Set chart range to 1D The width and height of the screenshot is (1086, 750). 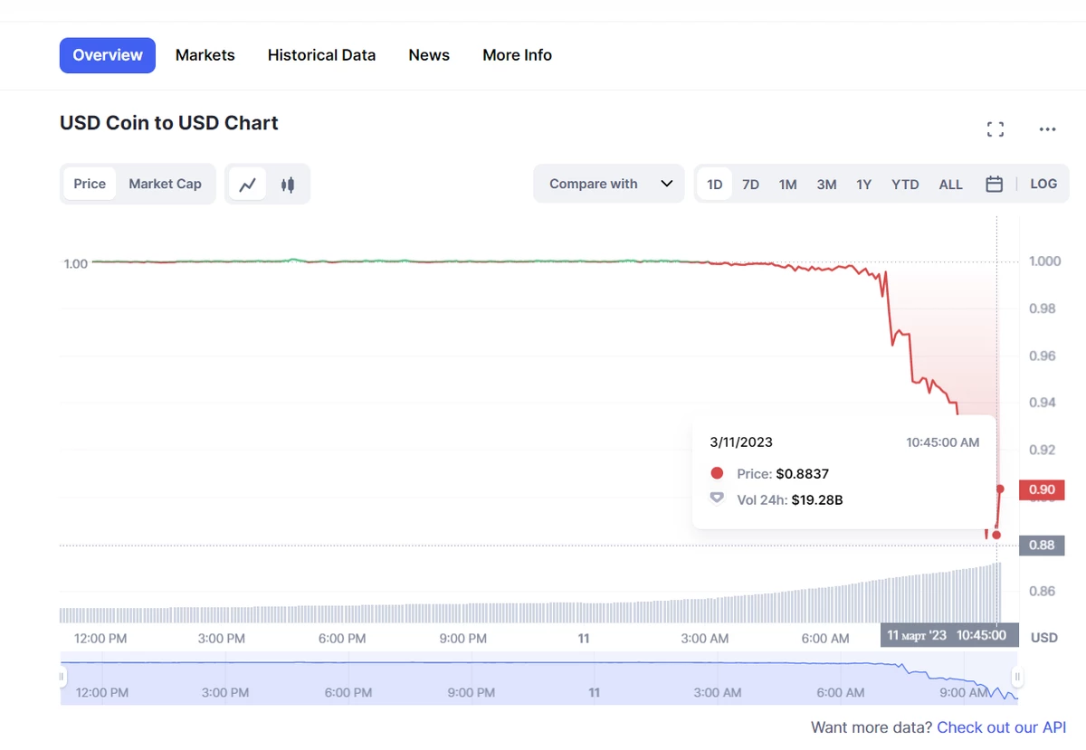(x=714, y=185)
